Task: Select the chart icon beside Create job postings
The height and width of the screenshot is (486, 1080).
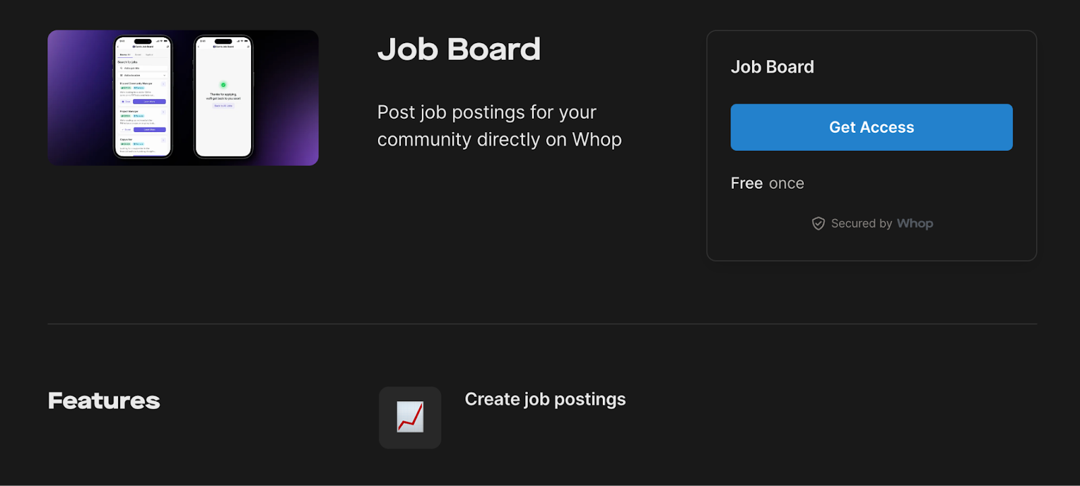Action: tap(409, 417)
